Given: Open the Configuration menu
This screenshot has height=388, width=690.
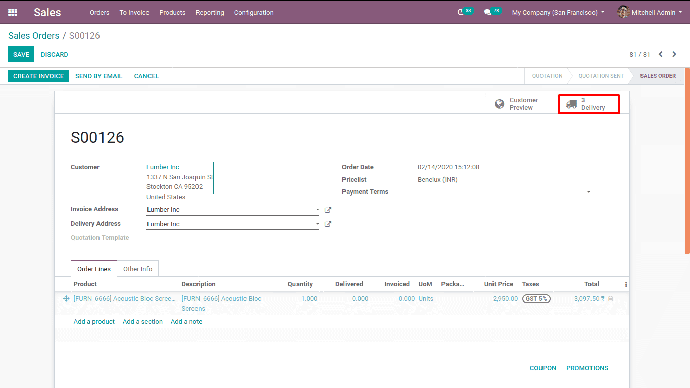Looking at the screenshot, I should pyautogui.click(x=254, y=12).
